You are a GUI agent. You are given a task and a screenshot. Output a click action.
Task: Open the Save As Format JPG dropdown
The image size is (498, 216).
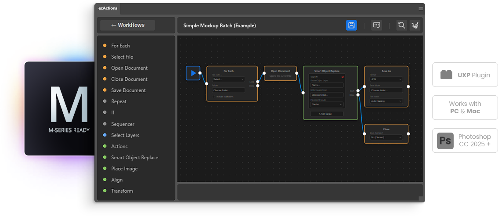386,79
